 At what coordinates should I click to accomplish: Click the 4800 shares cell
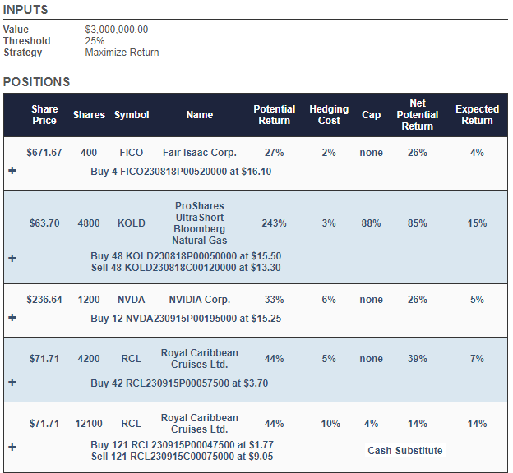tap(89, 223)
